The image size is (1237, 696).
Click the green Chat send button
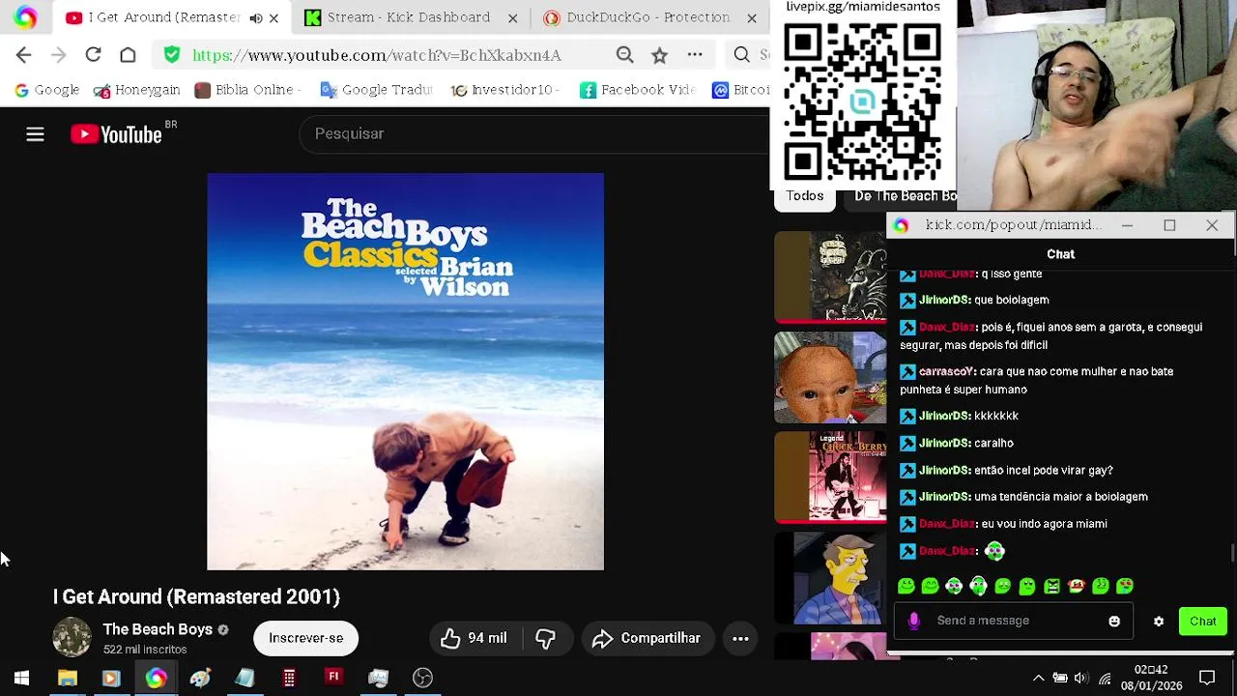tap(1203, 622)
